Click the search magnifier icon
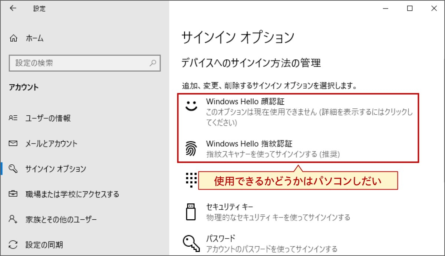This screenshot has height=256, width=445. (153, 63)
